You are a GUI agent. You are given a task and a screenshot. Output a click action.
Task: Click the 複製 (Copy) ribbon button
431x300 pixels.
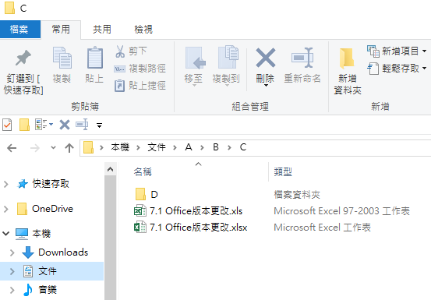tap(62, 65)
